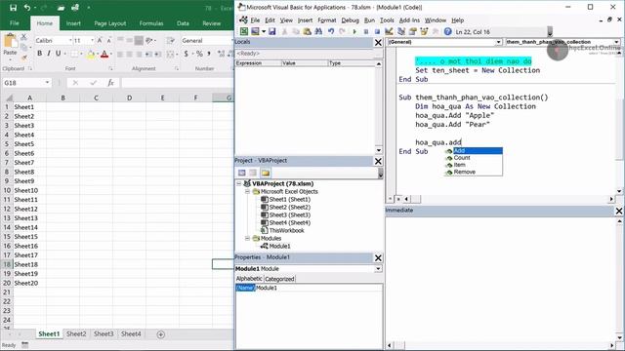Click the Fill Color yellow bucket swatch
The height and width of the screenshot is (351, 625).
(91, 55)
